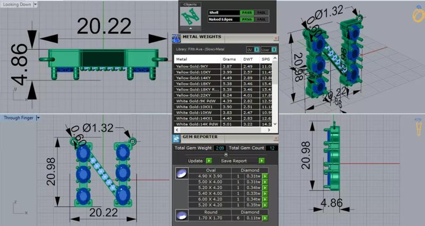Image resolution: width=425 pixels, height=226 pixels.
Task: Click green arrow for the 0.35tw oval row
Action: click(265, 205)
